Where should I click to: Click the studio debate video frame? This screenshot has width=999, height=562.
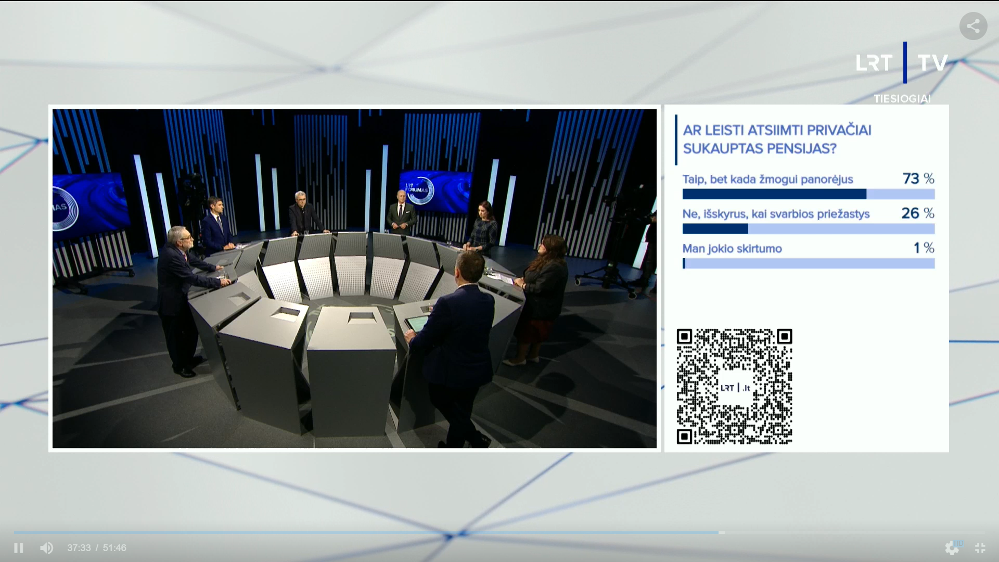(354, 278)
